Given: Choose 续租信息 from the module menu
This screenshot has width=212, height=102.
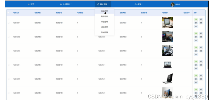Looking at the screenshot, I should [104, 22].
